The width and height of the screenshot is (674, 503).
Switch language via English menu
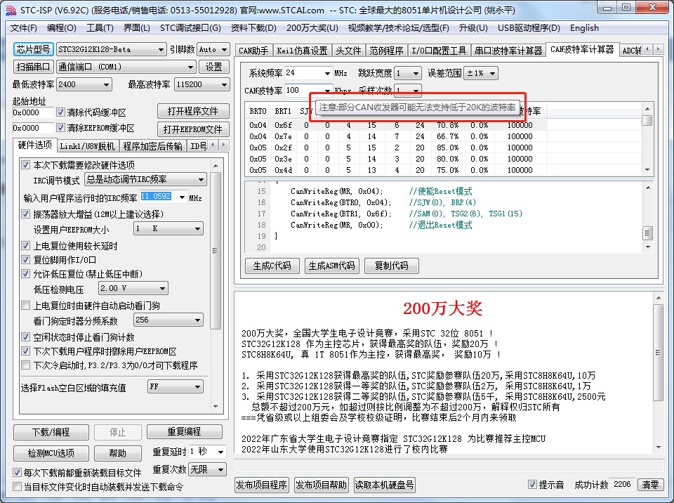tap(584, 28)
